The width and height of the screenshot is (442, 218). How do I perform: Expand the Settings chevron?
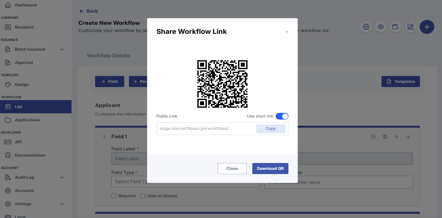tap(62, 204)
